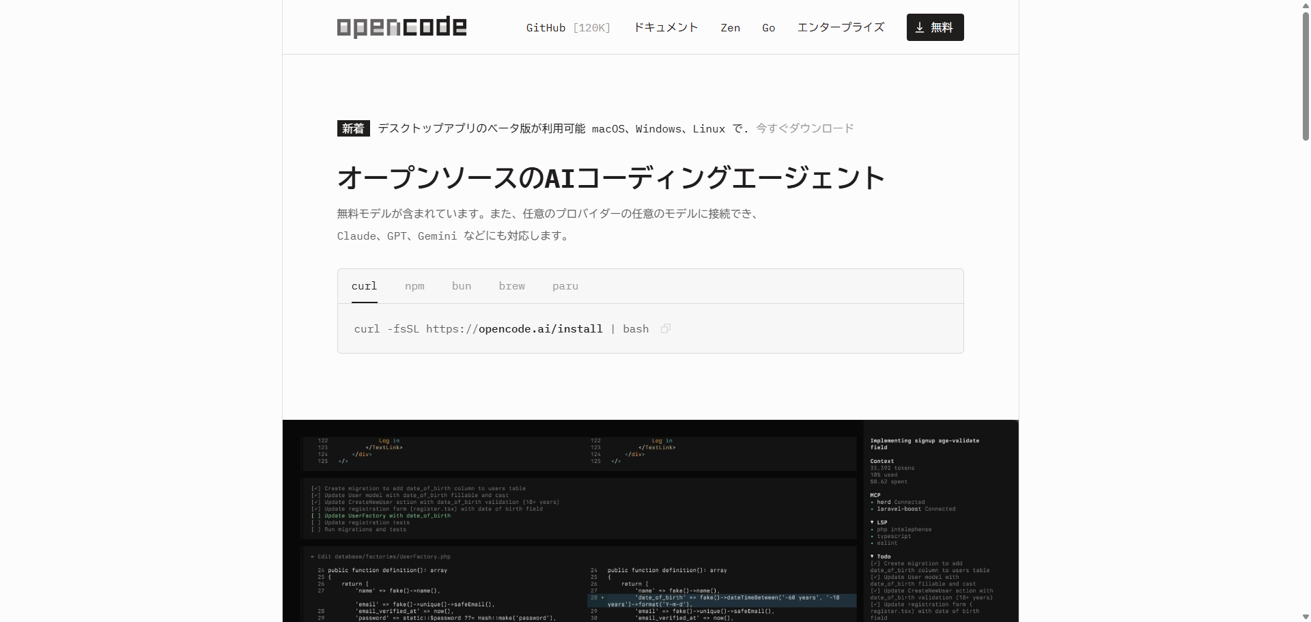1311x622 pixels.
Task: Click the 新着 badge
Action: pyautogui.click(x=353, y=128)
